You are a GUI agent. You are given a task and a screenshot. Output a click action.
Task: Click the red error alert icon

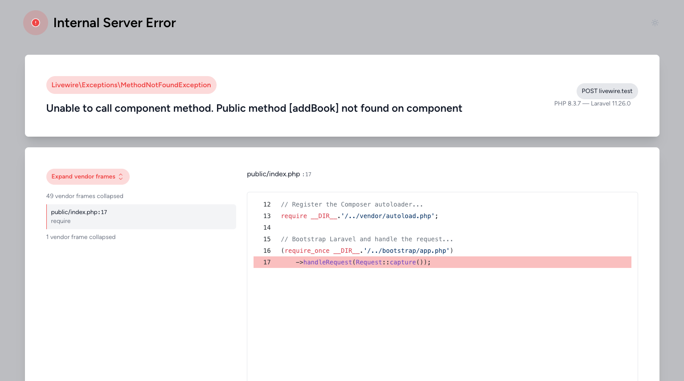click(x=36, y=23)
